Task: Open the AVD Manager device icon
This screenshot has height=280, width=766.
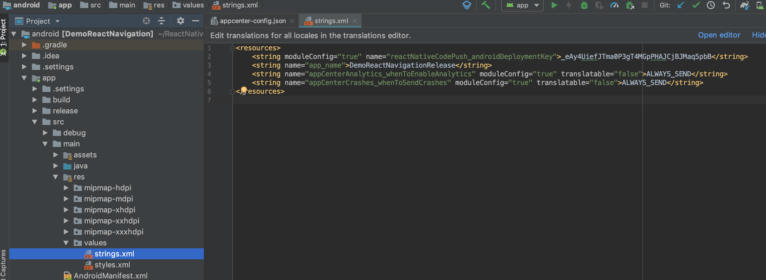Action: click(760, 6)
